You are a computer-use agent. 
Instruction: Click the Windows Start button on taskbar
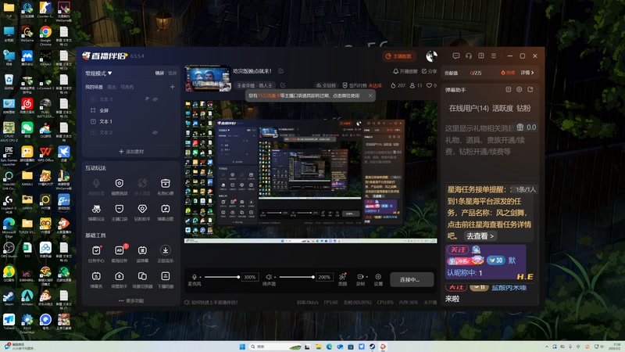pos(242,347)
